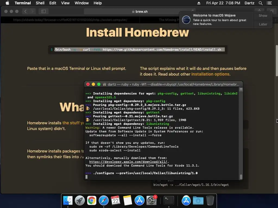
Task: Open Spotlight search magnifier
Action: point(260,3)
